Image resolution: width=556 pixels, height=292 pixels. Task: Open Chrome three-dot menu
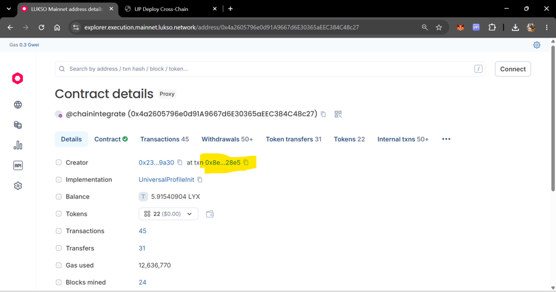coord(547,27)
